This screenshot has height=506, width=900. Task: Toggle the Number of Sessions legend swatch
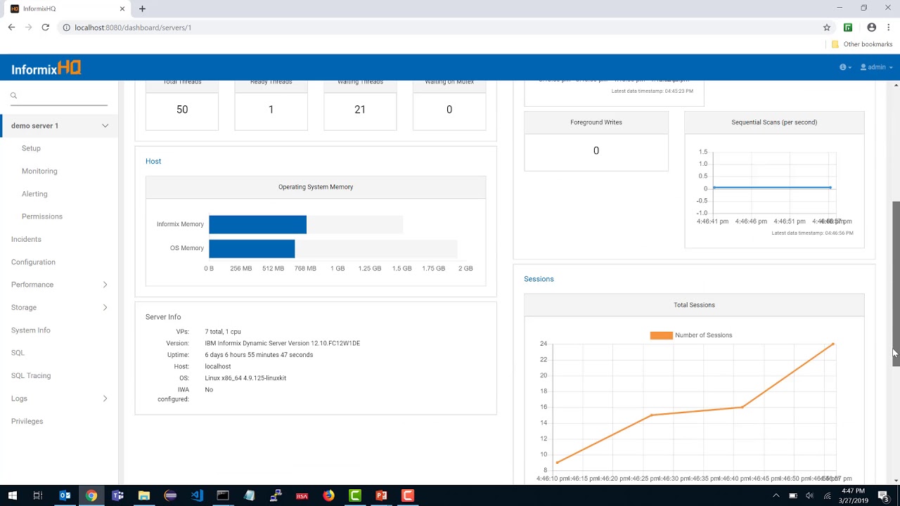point(661,335)
